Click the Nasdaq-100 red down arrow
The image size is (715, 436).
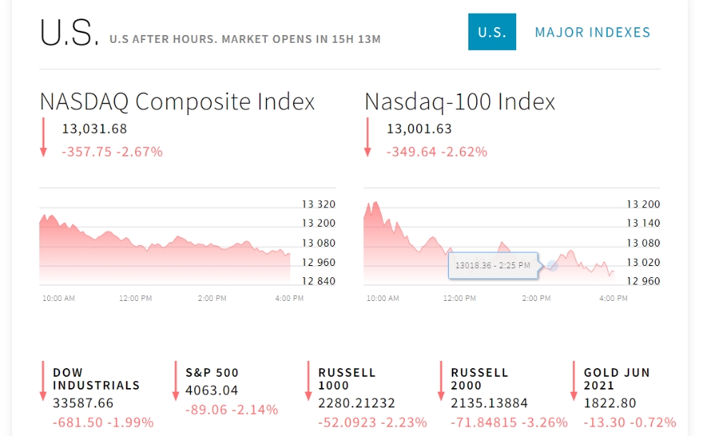coord(368,137)
